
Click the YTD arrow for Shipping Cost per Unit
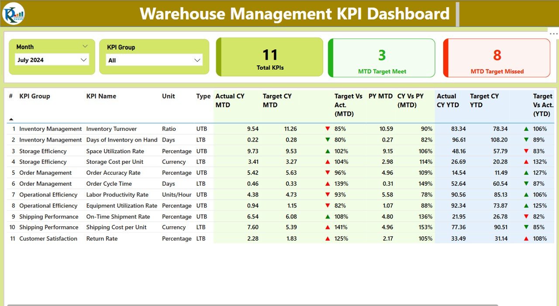[x=526, y=227]
